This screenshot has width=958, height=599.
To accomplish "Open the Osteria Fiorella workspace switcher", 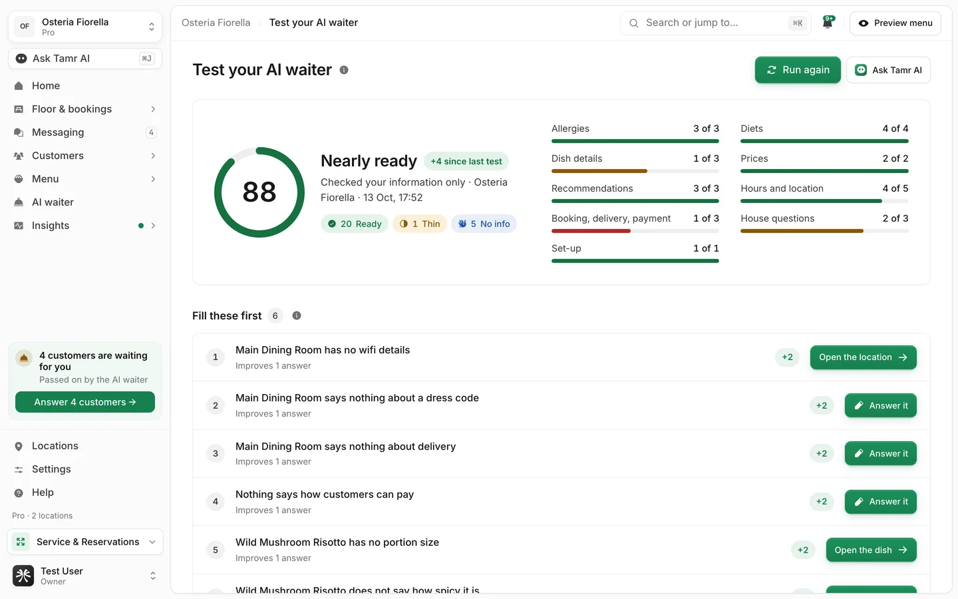I will click(85, 27).
